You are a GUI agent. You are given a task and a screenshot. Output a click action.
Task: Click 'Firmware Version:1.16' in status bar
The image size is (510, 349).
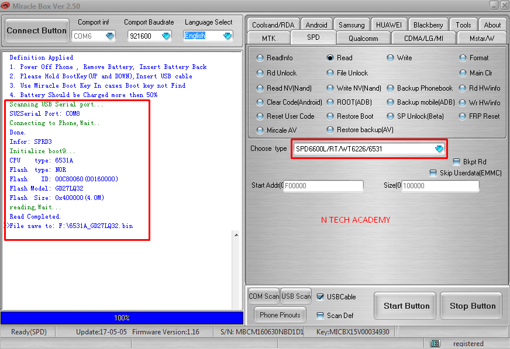[166, 332]
